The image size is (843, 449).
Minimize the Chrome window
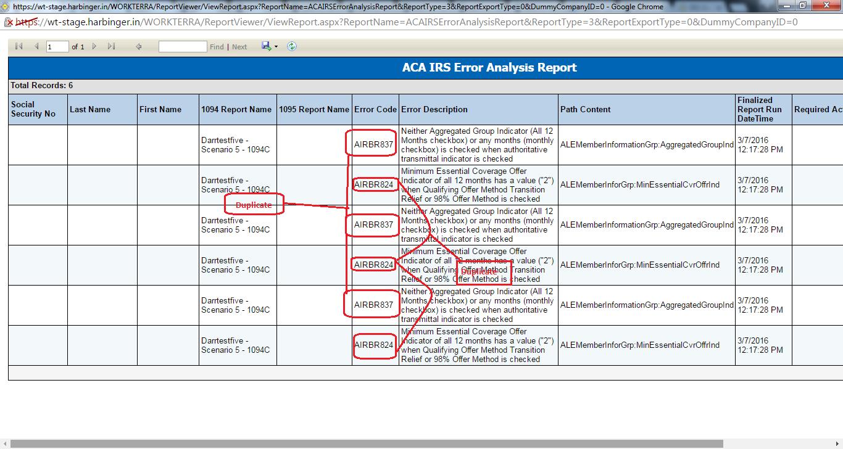[x=786, y=6]
